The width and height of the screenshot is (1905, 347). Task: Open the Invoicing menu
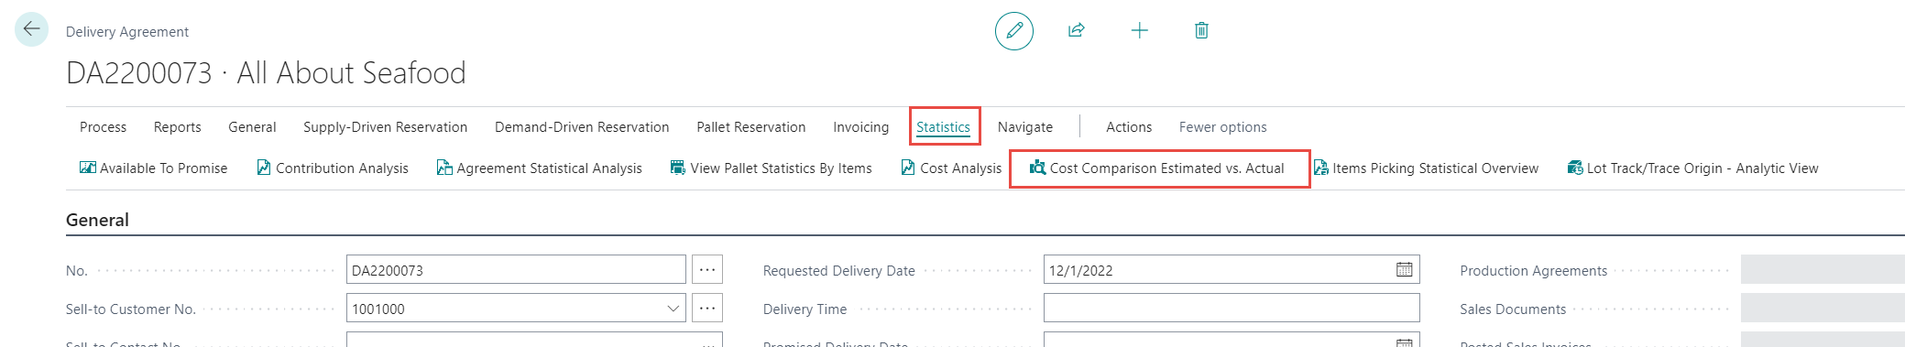pos(860,126)
